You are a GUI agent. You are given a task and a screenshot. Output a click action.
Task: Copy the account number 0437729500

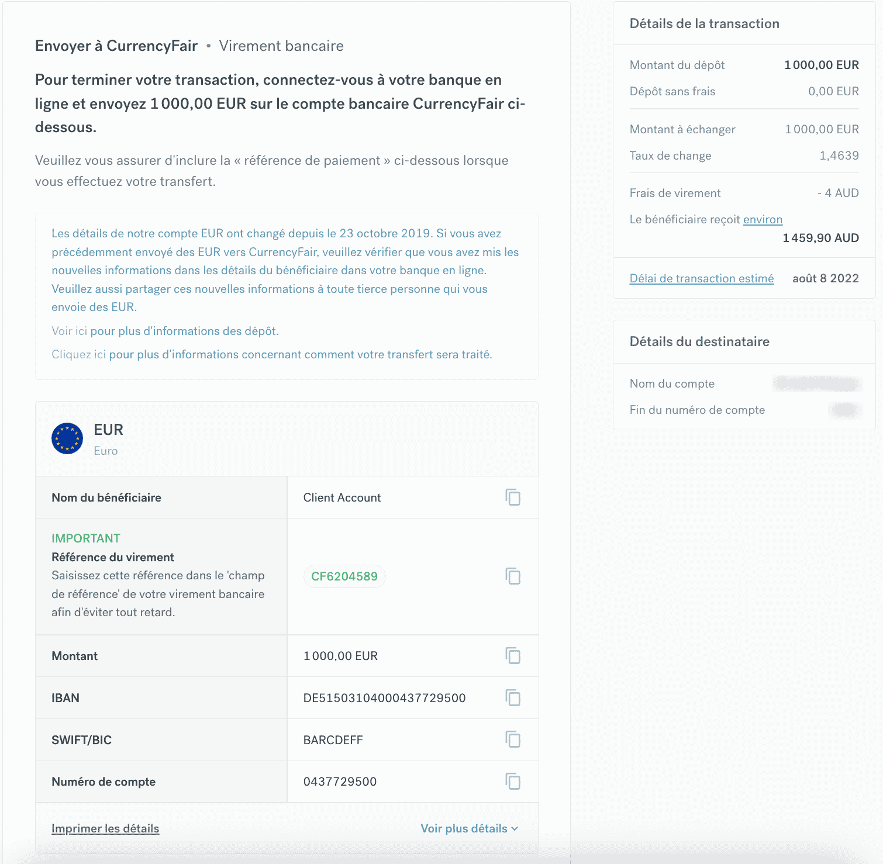(513, 782)
